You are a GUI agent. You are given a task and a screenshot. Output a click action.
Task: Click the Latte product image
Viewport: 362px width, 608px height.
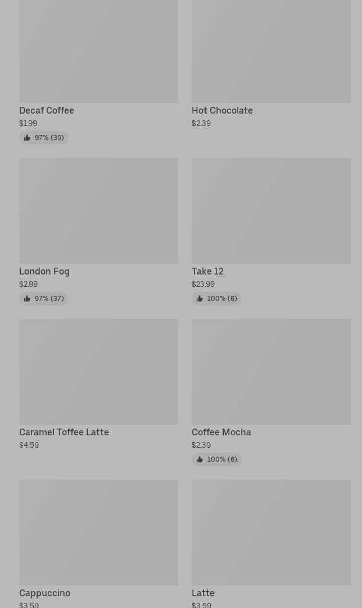[271, 532]
